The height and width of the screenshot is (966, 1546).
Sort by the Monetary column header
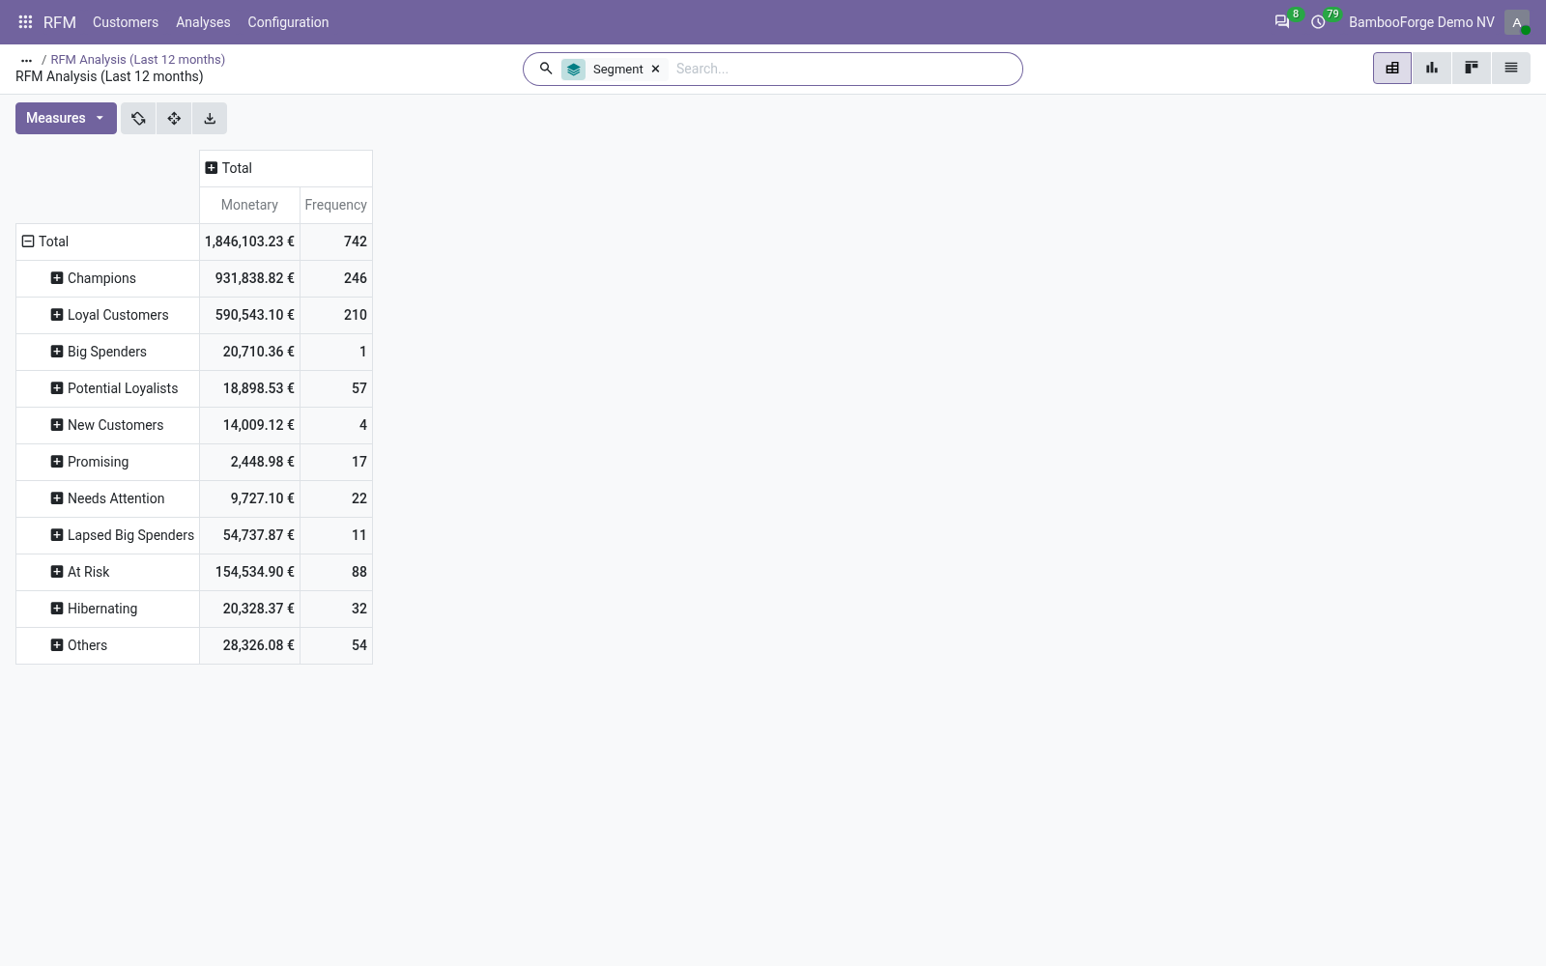[249, 205]
